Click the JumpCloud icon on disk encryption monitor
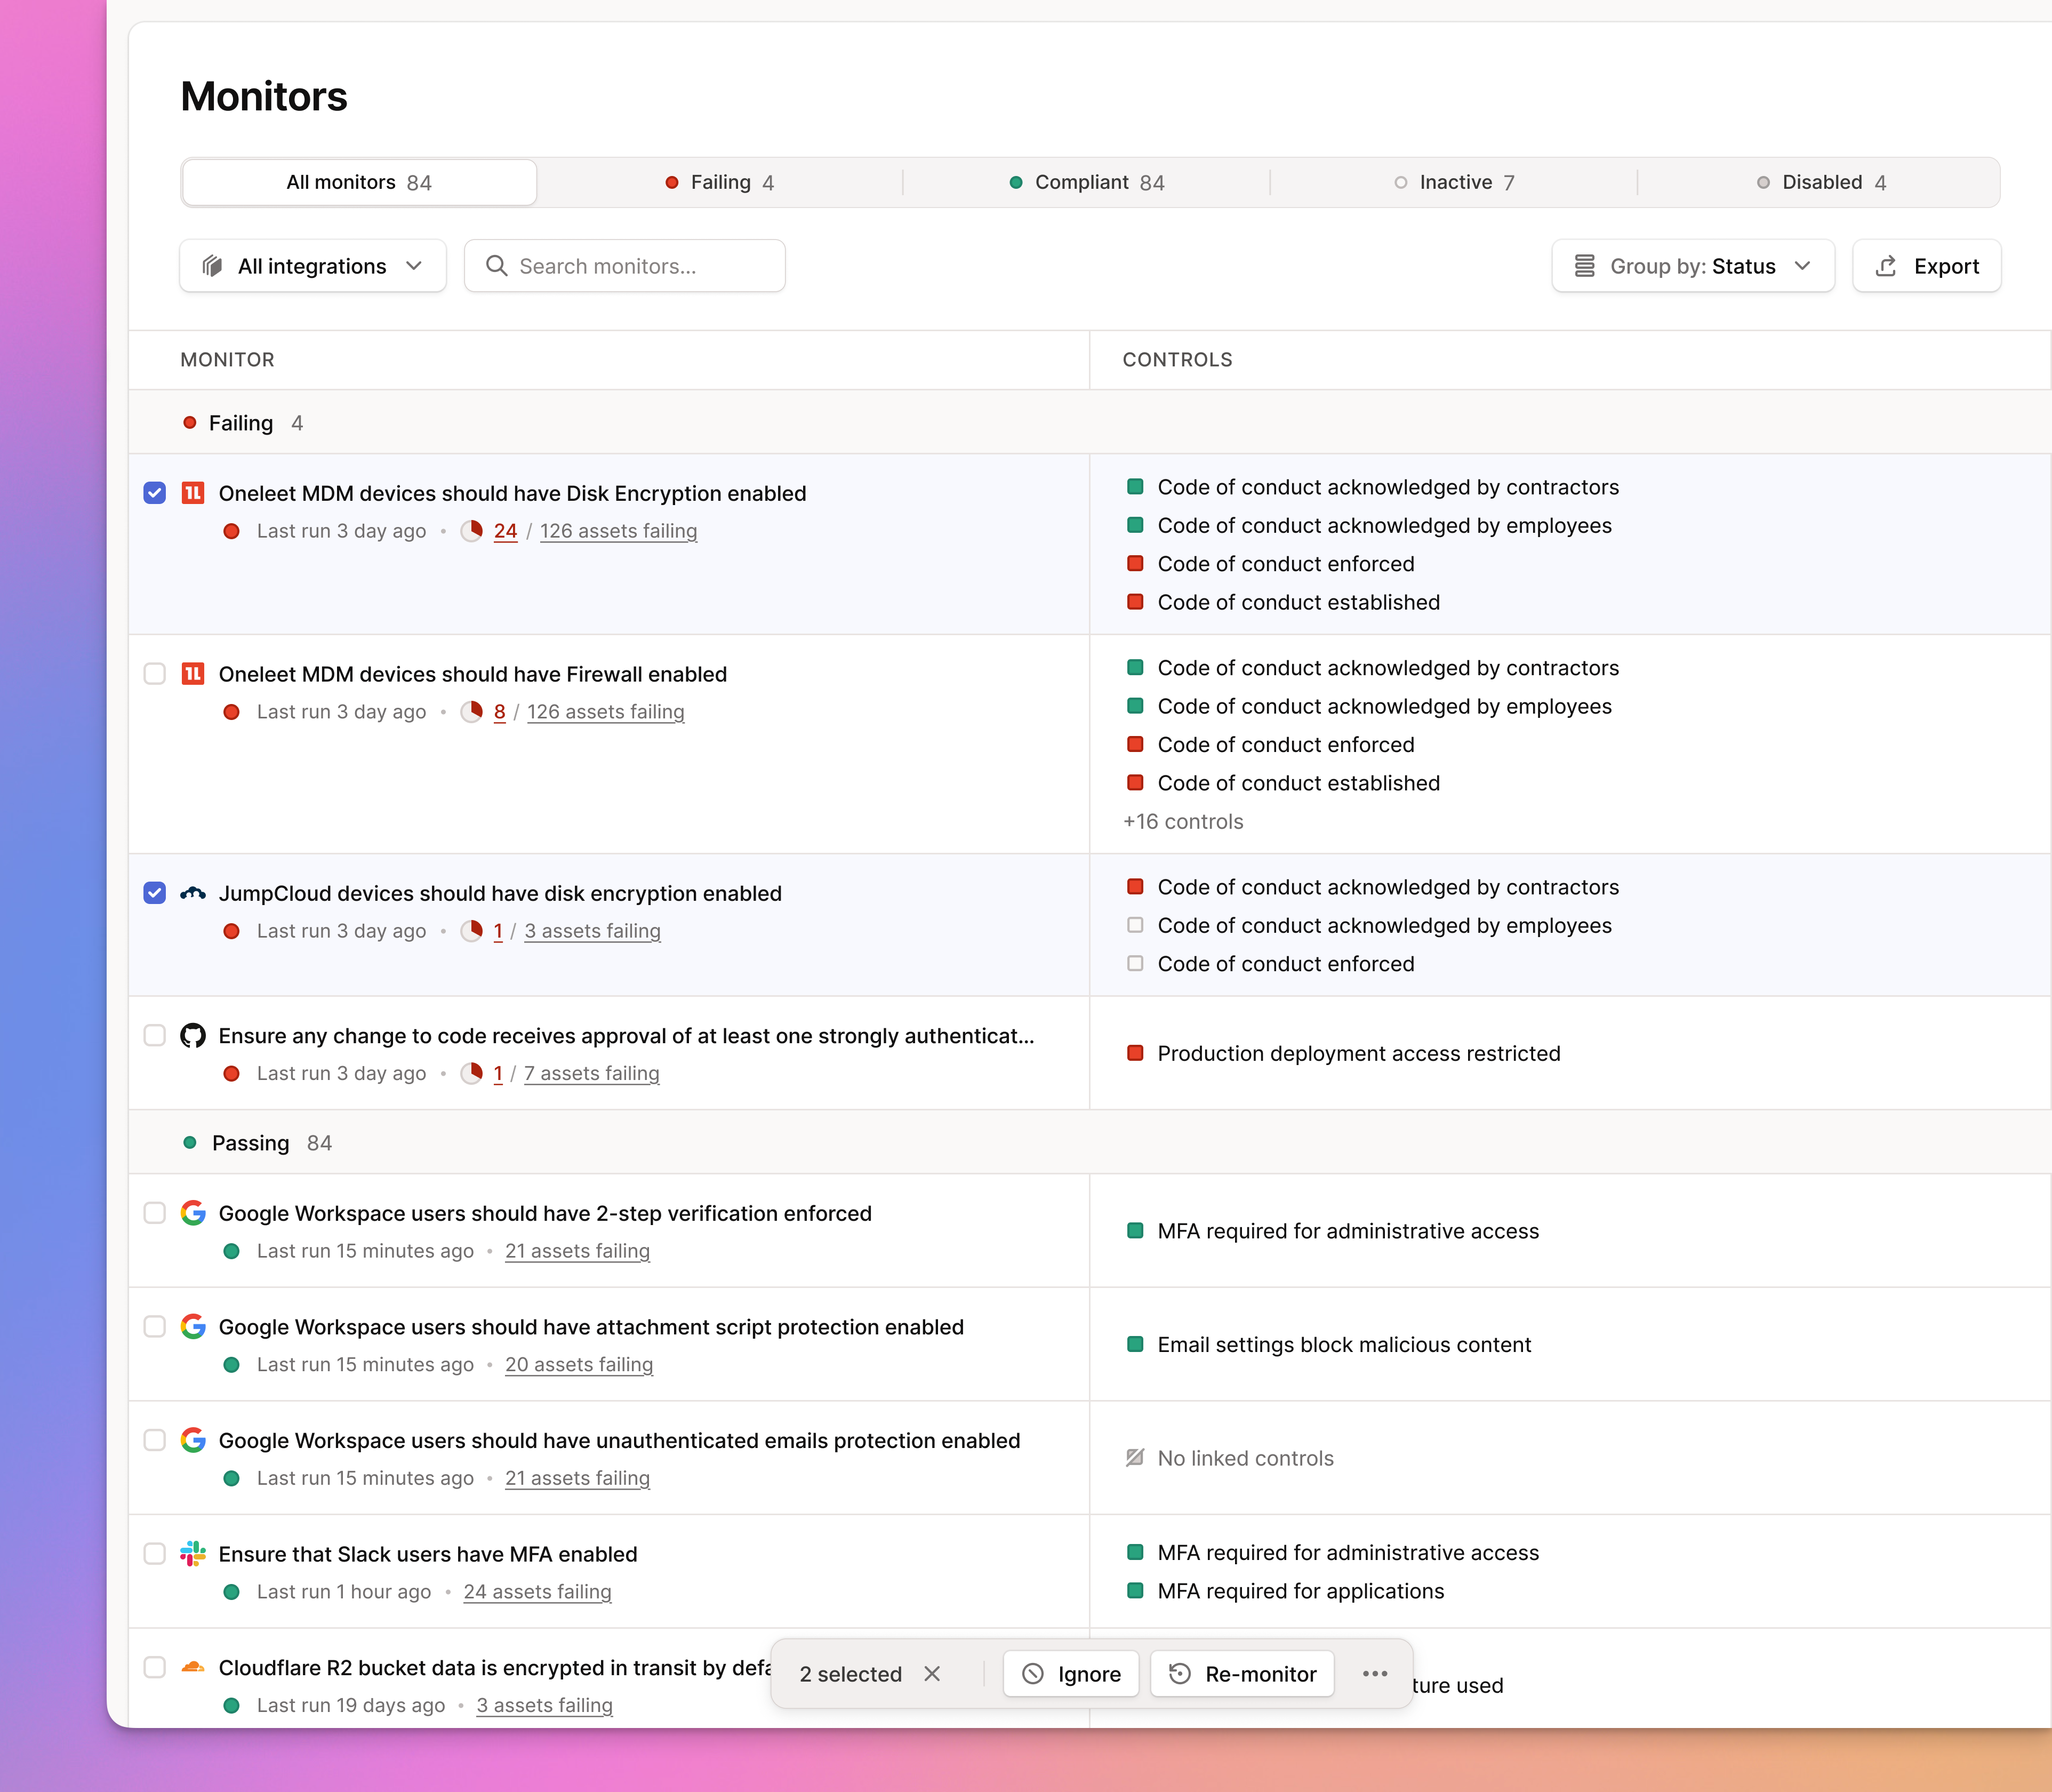The height and width of the screenshot is (1792, 2052). [194, 893]
